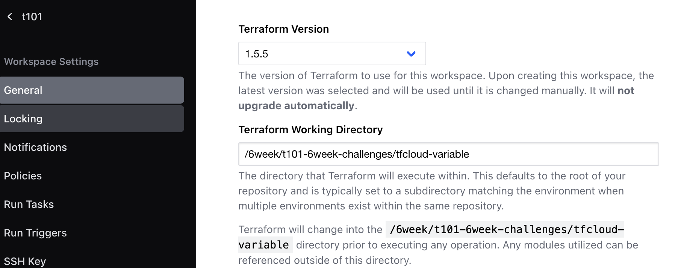Click the Terraform Working Directory label
The height and width of the screenshot is (268, 681).
tap(310, 129)
